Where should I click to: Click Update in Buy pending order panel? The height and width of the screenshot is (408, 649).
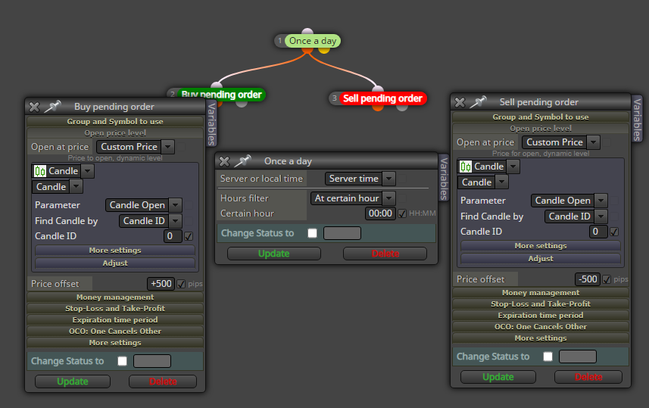[x=73, y=382]
